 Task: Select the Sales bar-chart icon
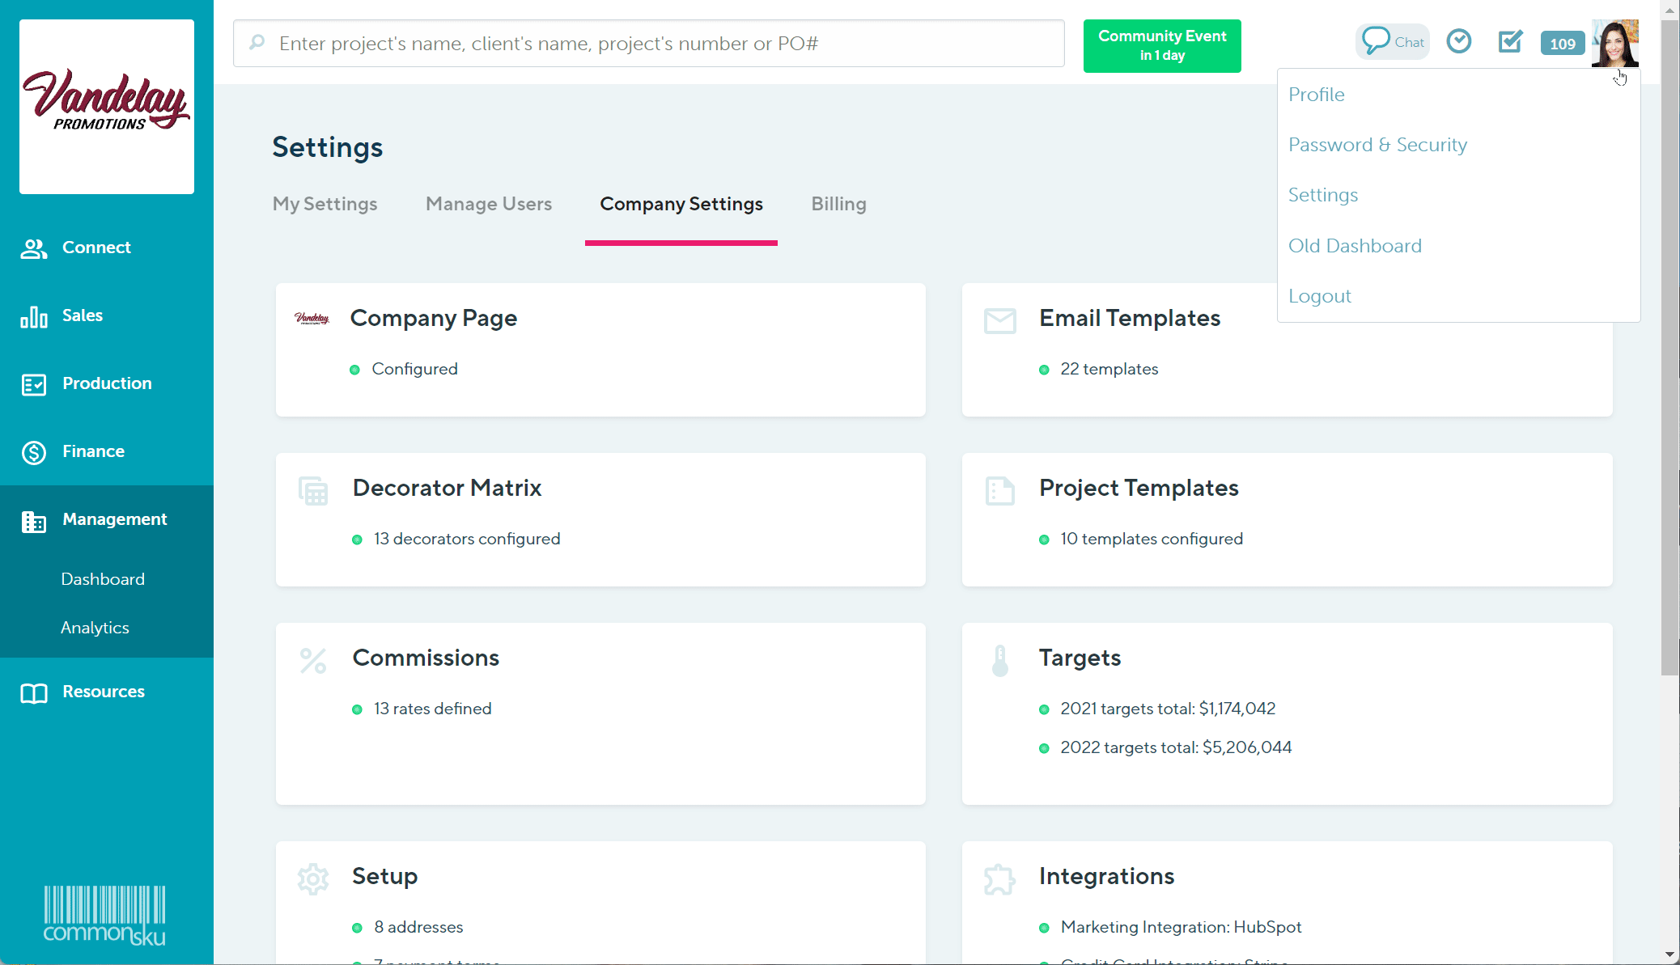(x=33, y=316)
